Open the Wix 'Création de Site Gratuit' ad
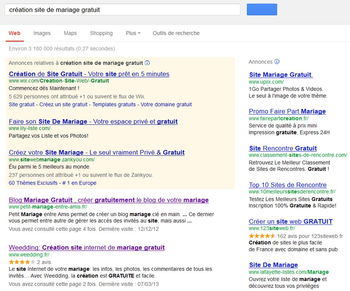The image size is (350, 291). (89, 74)
